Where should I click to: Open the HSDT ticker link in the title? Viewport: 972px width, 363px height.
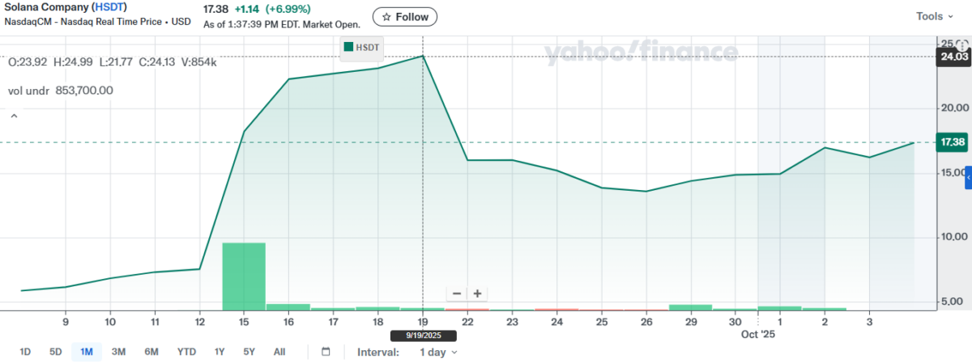click(109, 7)
